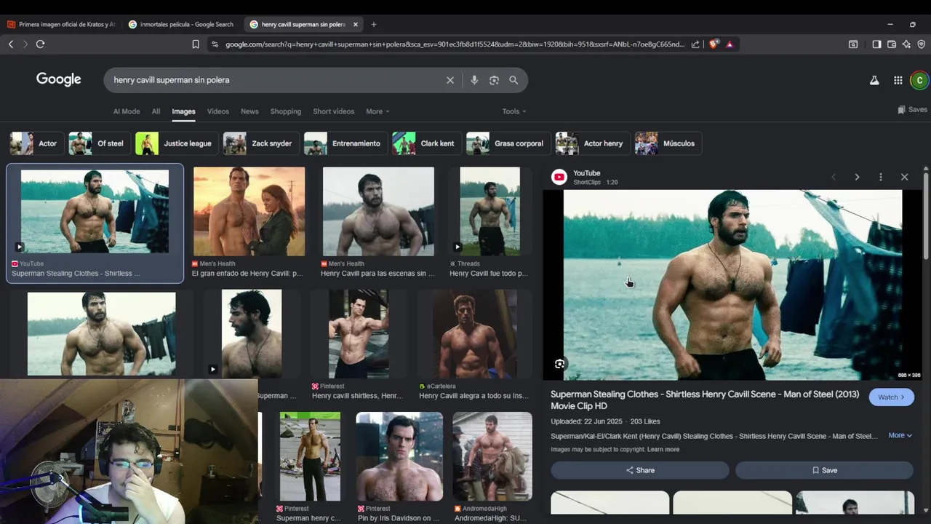Start search by voice

click(474, 80)
